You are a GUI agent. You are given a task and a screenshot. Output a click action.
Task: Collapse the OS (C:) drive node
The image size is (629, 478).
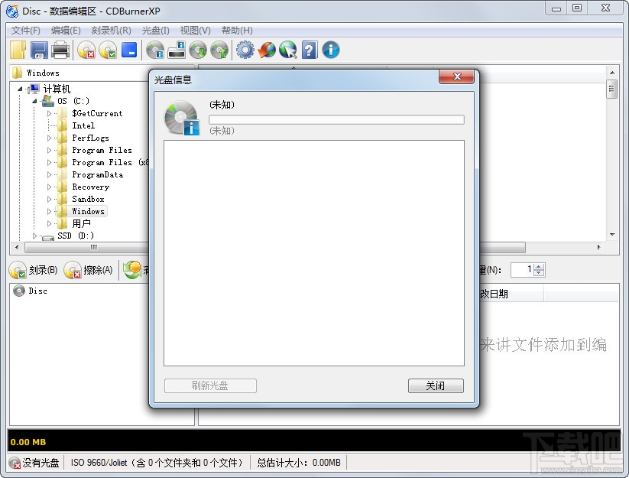pos(34,100)
